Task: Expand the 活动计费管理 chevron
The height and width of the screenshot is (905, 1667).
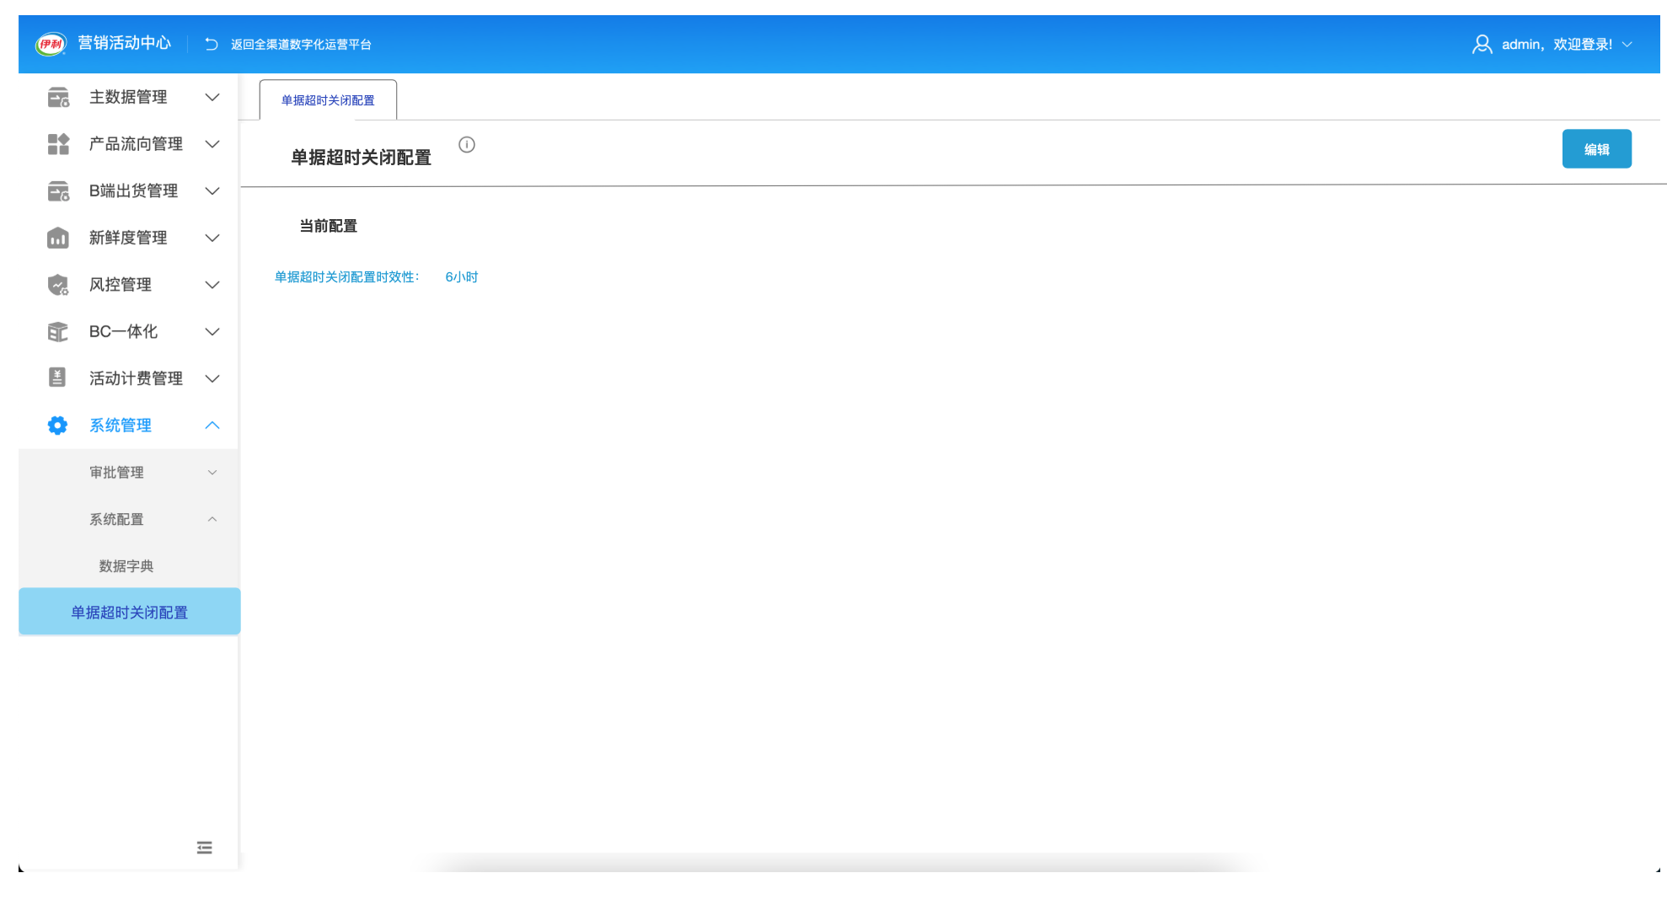Action: tap(212, 378)
